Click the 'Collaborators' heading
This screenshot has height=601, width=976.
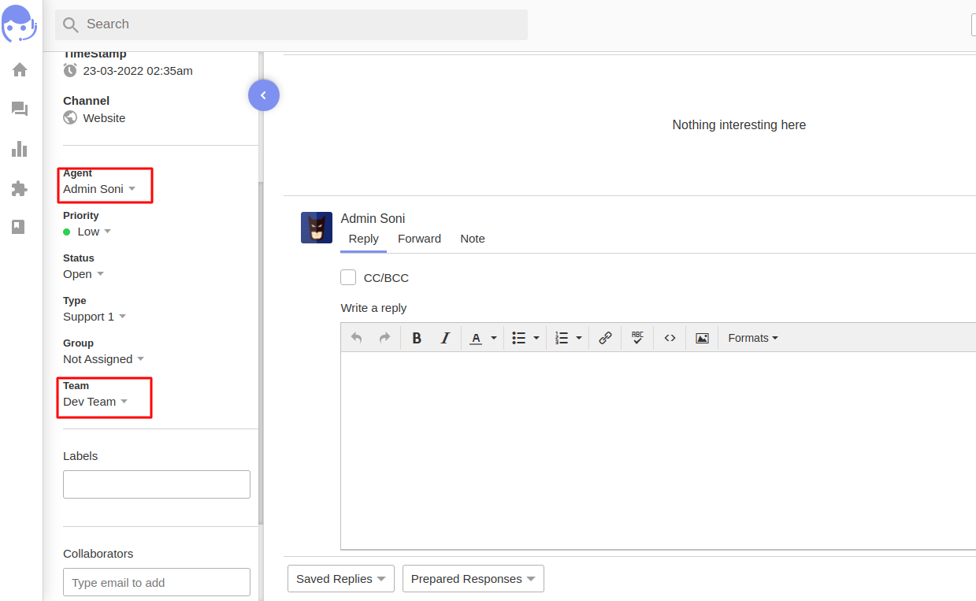click(x=98, y=554)
